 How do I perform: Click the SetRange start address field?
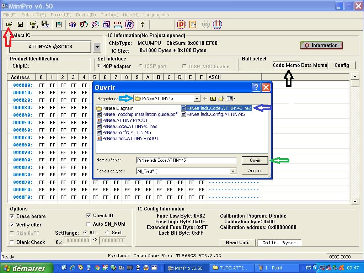click(x=77, y=241)
